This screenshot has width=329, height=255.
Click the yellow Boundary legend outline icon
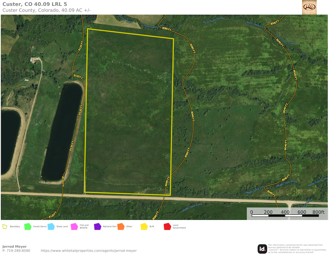5,227
